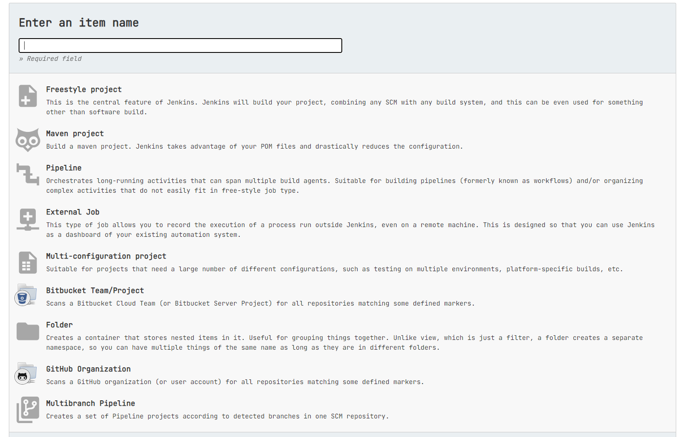Click the 'Enter an item name' heading

[78, 23]
